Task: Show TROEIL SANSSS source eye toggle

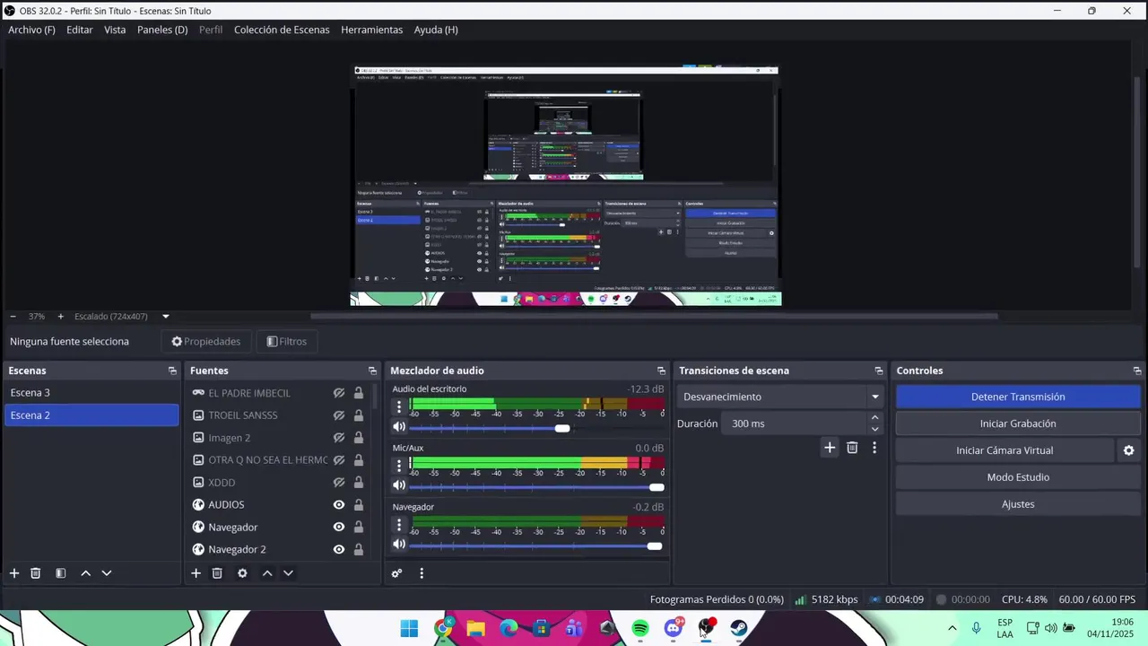Action: [x=339, y=415]
